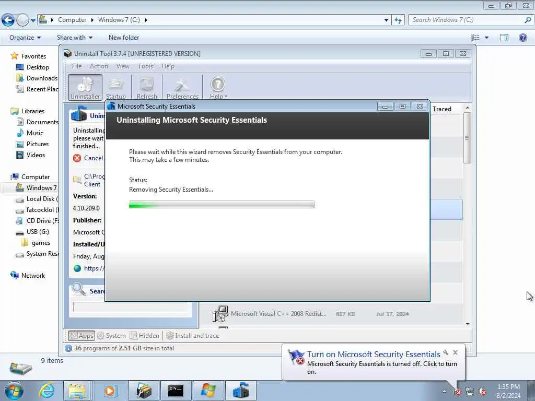Open Videos library
Image resolution: width=535 pixels, height=401 pixels.
(x=31, y=155)
